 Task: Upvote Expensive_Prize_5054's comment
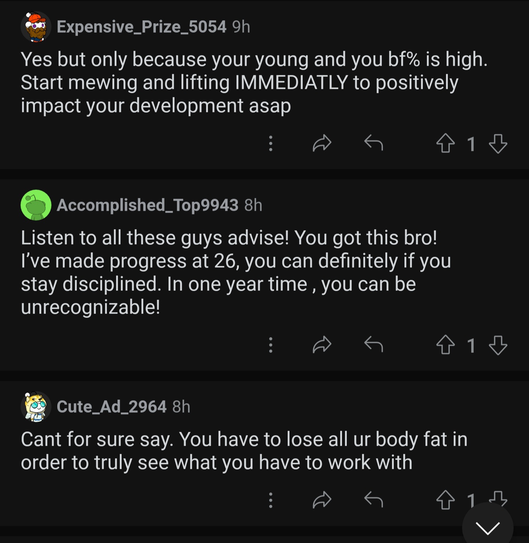click(x=445, y=143)
